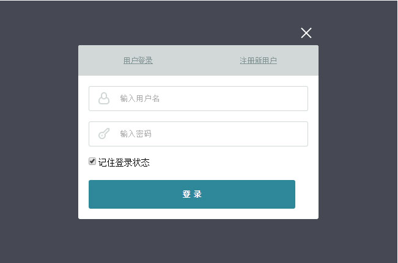This screenshot has width=398, height=263.
Task: Click the key icon in password field
Action: (104, 134)
